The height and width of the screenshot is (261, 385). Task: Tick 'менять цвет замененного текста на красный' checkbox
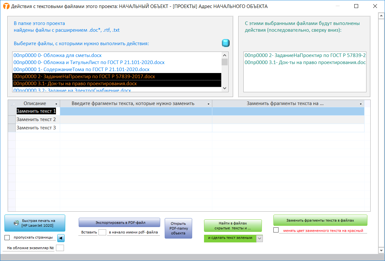276,230
